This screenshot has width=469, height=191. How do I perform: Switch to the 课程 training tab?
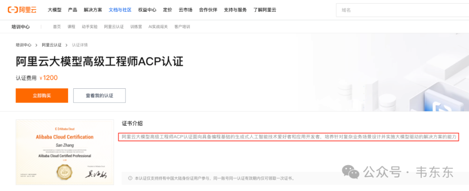point(71,26)
